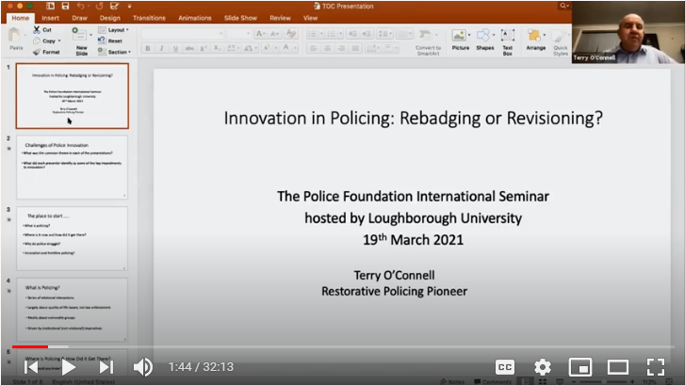This screenshot has height=385, width=685.
Task: Open the New Slide dropdown arrow
Action: click(x=90, y=35)
